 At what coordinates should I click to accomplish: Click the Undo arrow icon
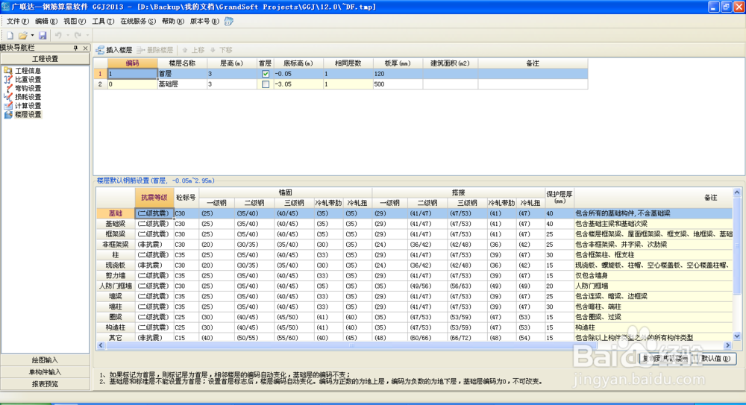[58, 35]
